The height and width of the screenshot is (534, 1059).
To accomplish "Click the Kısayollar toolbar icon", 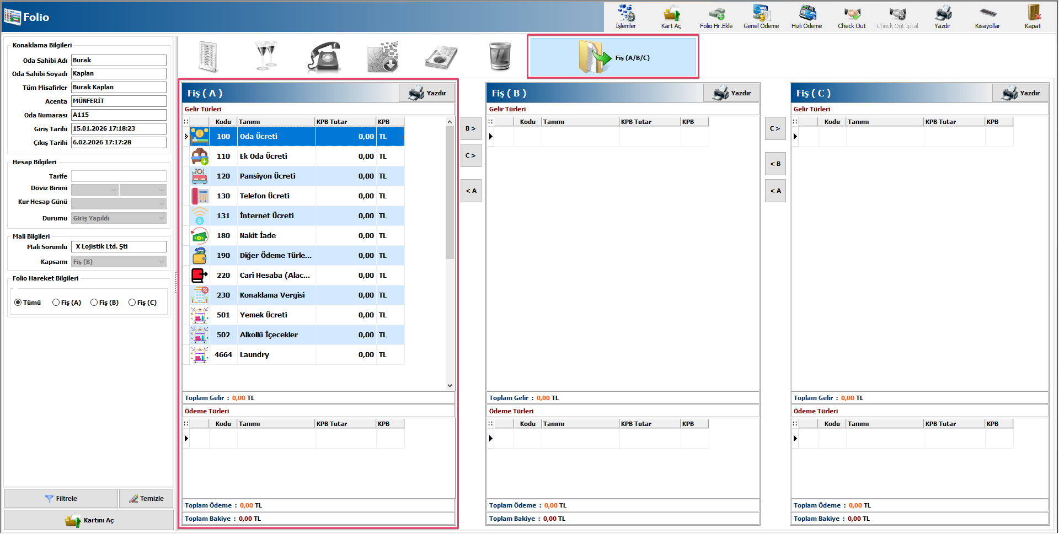I will (987, 17).
